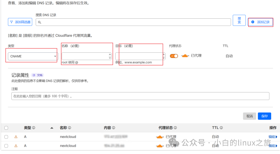Click the 取消 button
Screen dimensions: 280x154
click(249, 116)
